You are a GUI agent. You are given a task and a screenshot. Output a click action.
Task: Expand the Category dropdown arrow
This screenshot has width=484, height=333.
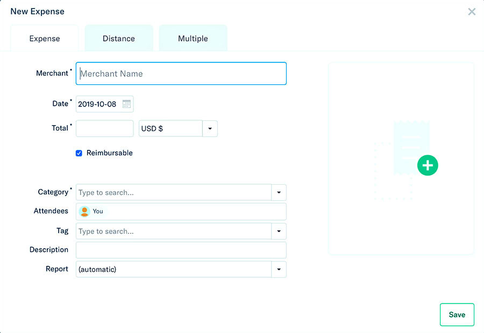coord(279,192)
